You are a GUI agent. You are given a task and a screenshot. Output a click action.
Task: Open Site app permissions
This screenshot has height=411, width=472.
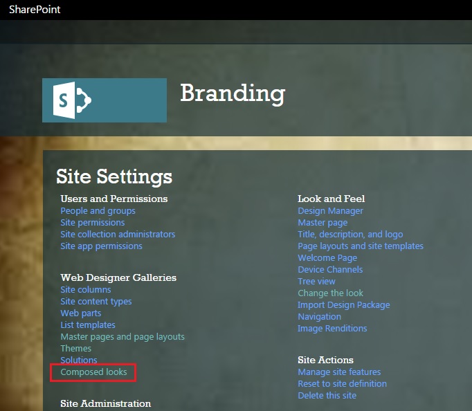(101, 246)
